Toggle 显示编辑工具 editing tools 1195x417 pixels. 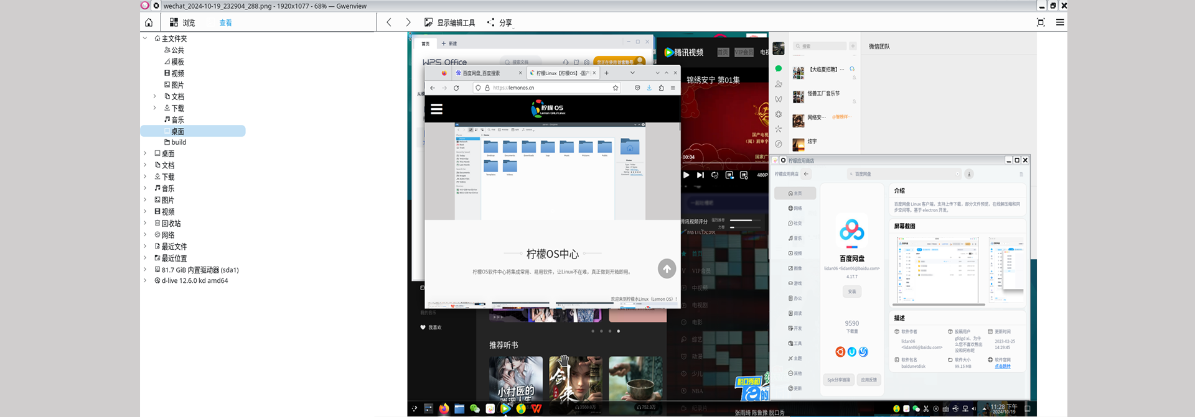(x=450, y=22)
